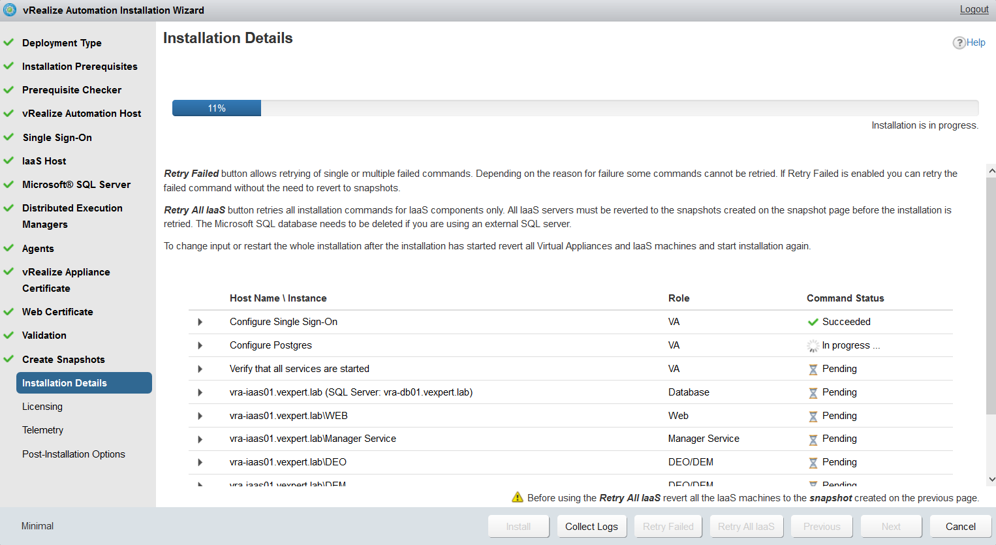Click the Previous button
This screenshot has width=996, height=545.
coord(822,526)
